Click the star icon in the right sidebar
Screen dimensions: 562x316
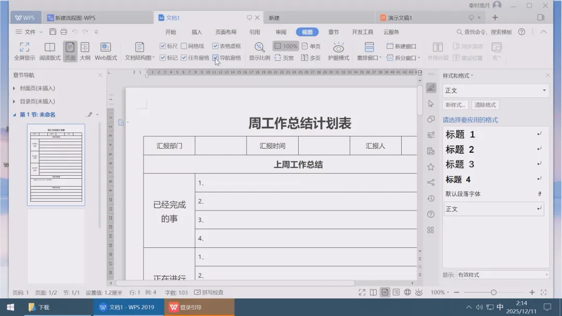[x=431, y=167]
